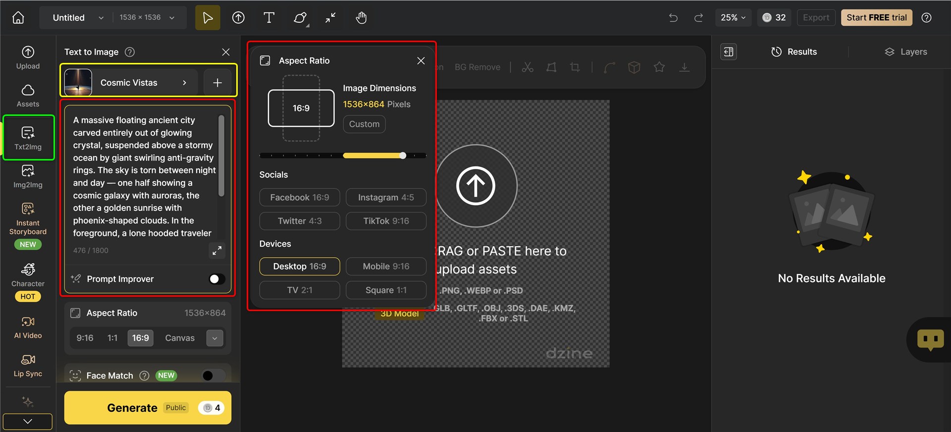This screenshot has width=951, height=432.
Task: Select the shape drawing tool
Action: [300, 18]
